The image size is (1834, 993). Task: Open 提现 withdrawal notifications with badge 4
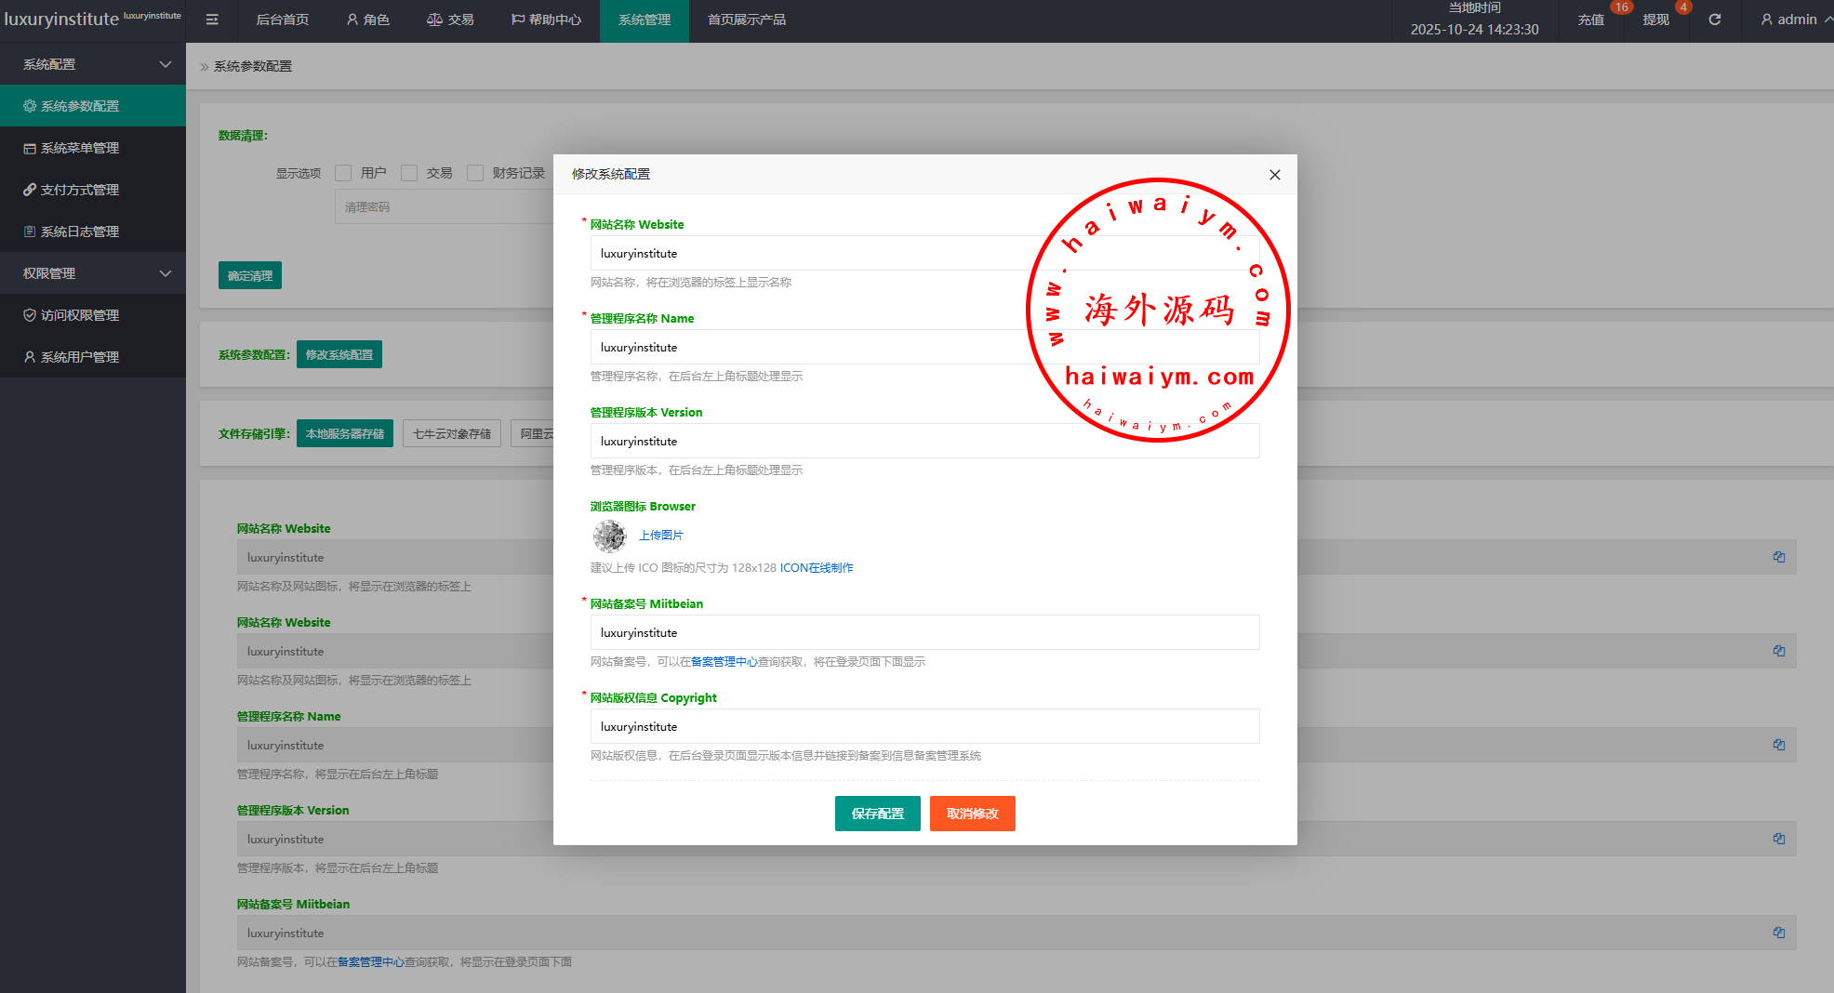point(1655,20)
